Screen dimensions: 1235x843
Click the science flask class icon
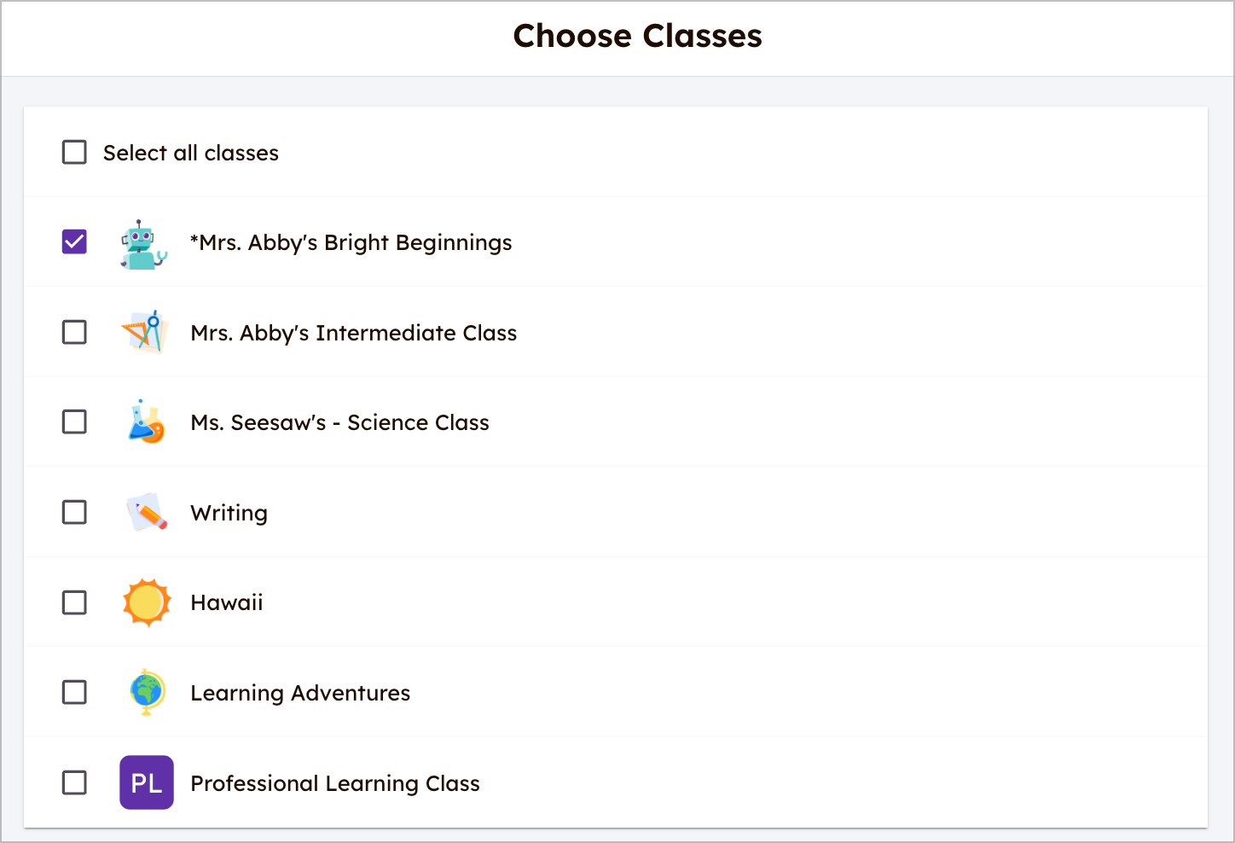146,421
